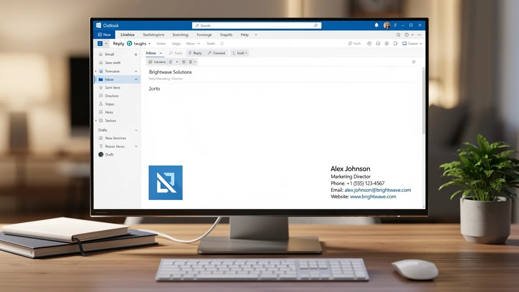
Task: Click the gear settings icon in ribbon
Action: point(386,43)
